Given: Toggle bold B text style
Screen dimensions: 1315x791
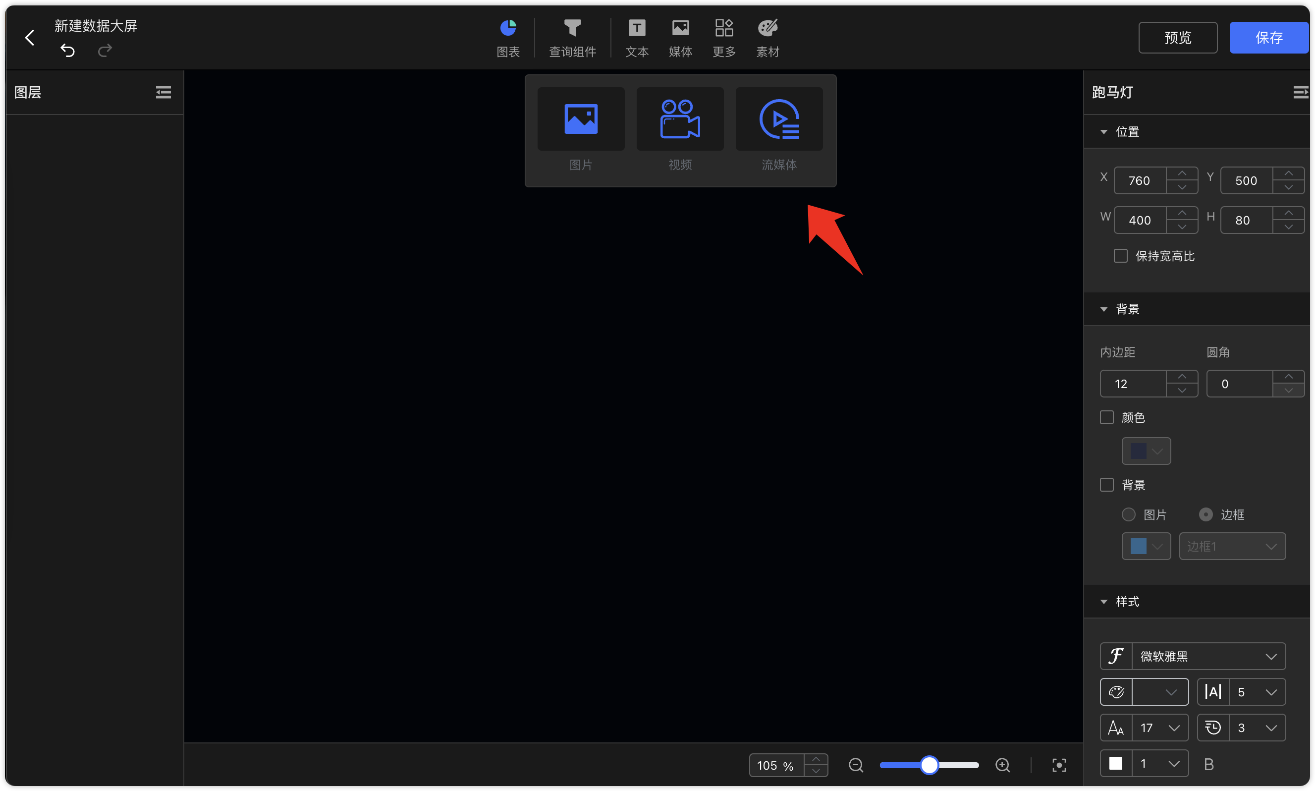Looking at the screenshot, I should pos(1208,764).
